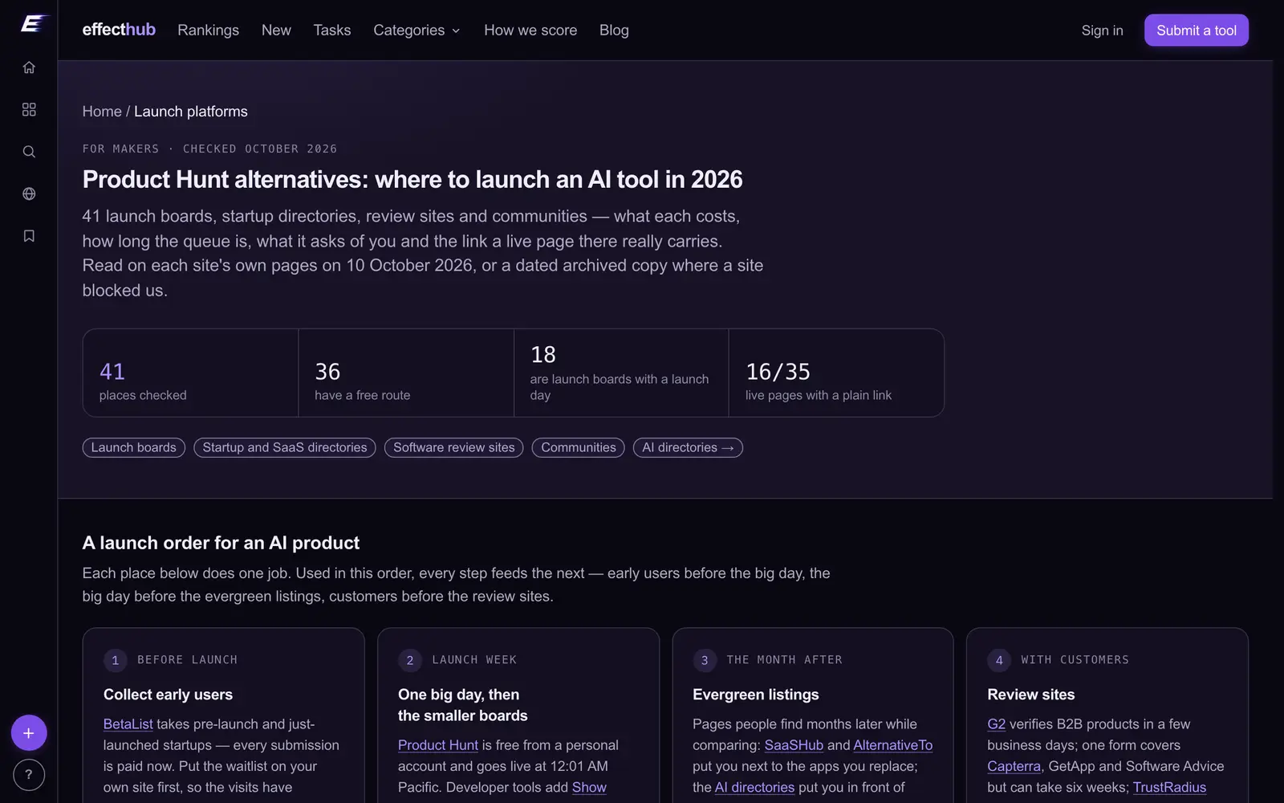Open the globe icon in sidebar

(29, 194)
